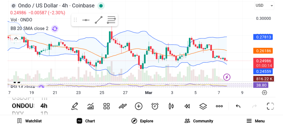Screen dimensions: 283x127
Task: Open the indicators chart icon
Action: (x=90, y=106)
